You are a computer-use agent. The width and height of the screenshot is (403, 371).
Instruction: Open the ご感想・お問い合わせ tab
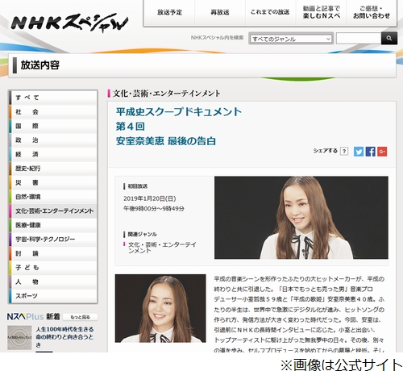(x=372, y=12)
